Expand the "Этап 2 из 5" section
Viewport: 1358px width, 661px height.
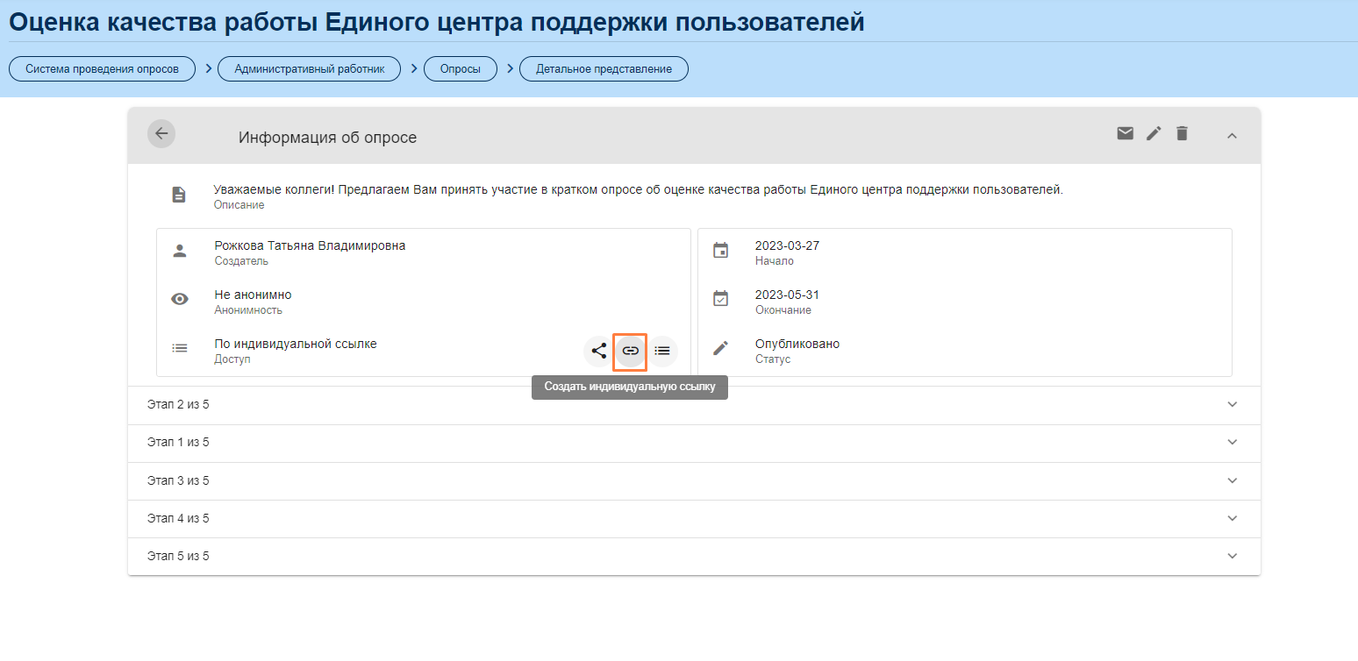point(1232,404)
